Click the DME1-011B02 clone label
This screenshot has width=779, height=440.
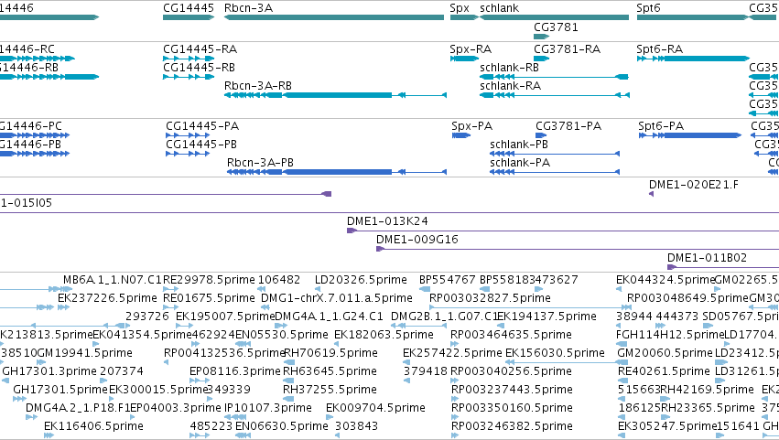click(x=707, y=258)
